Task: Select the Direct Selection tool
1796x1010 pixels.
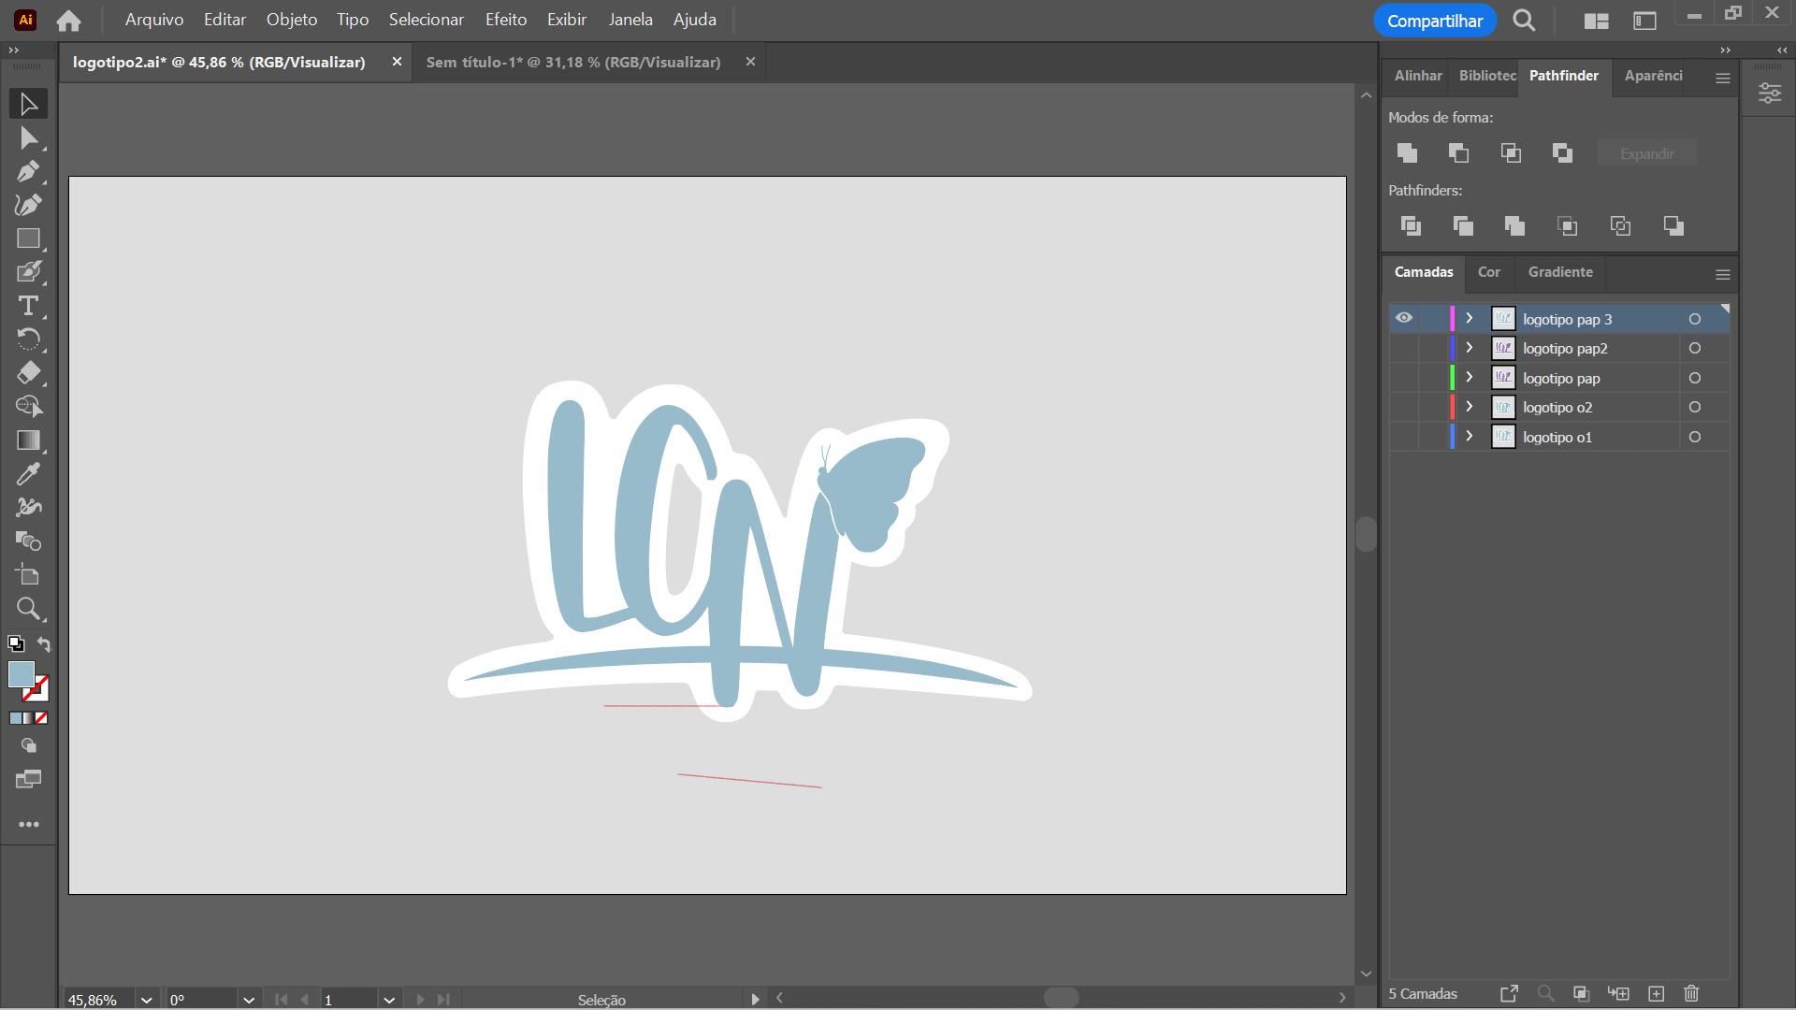Action: click(28, 138)
